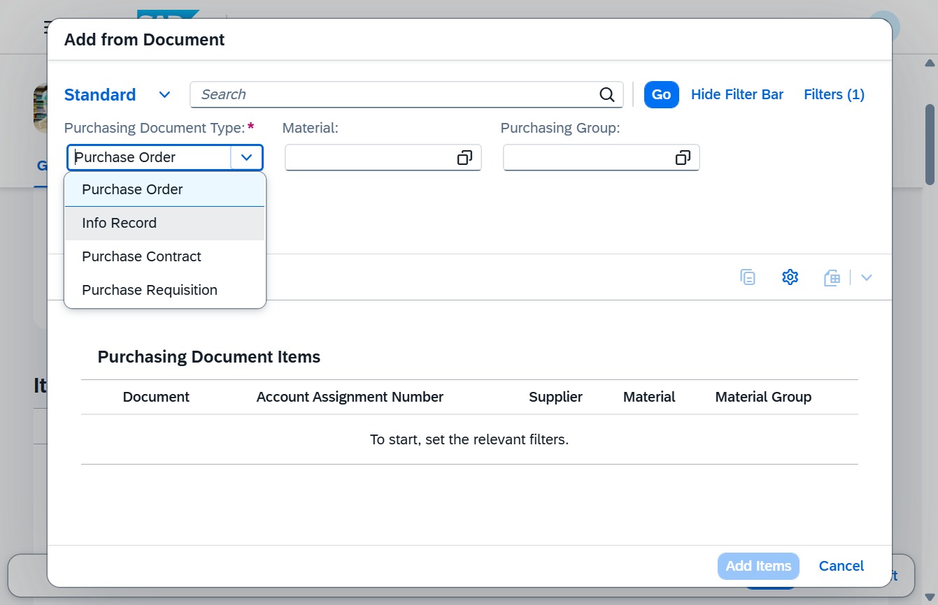The height and width of the screenshot is (605, 938).
Task: Open Purchasing Group value help icon
Action: [x=683, y=158]
